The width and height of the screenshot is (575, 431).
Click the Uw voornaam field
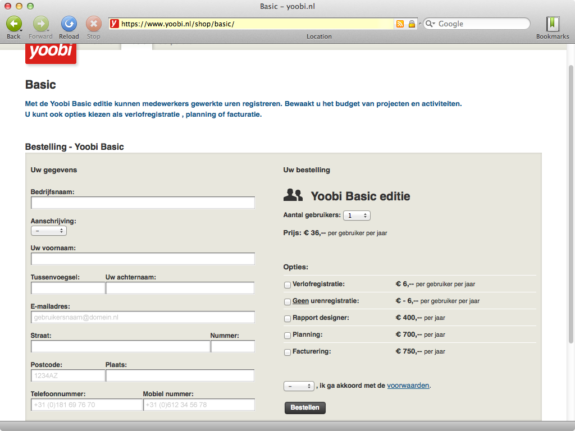[x=143, y=259]
